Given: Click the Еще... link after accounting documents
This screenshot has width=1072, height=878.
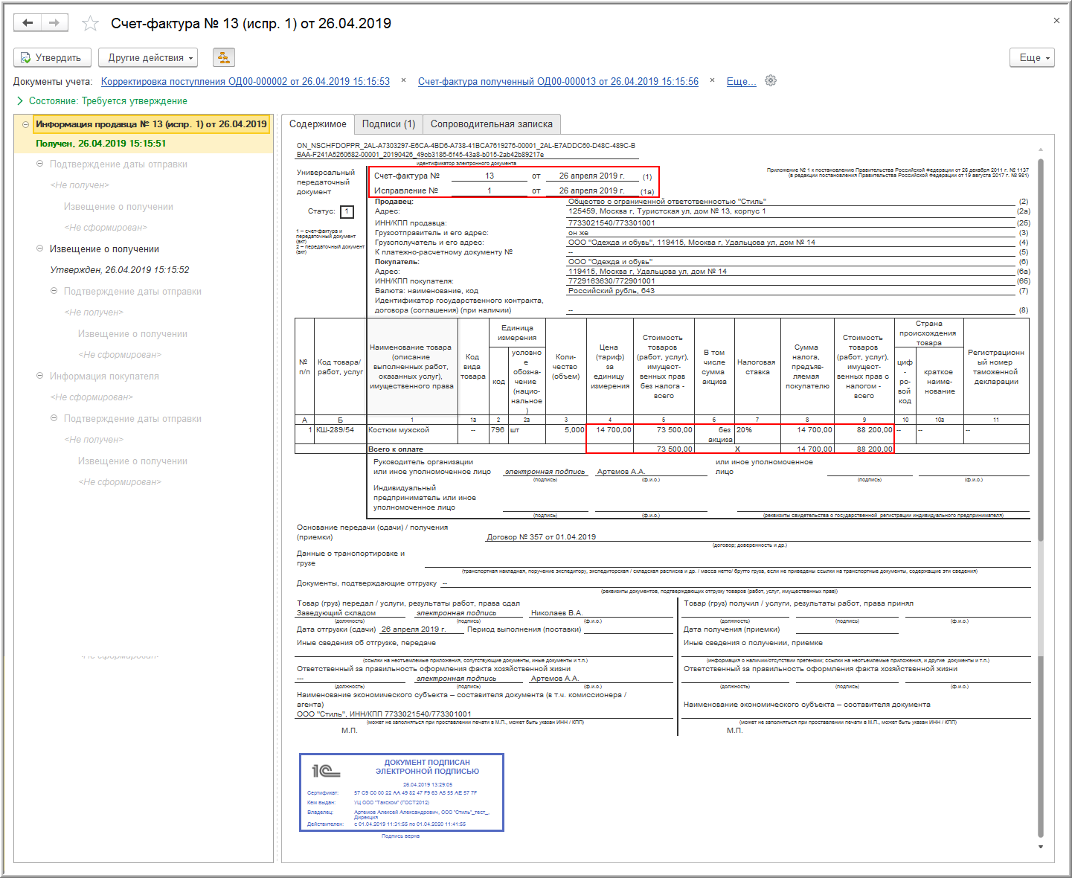Looking at the screenshot, I should [741, 81].
